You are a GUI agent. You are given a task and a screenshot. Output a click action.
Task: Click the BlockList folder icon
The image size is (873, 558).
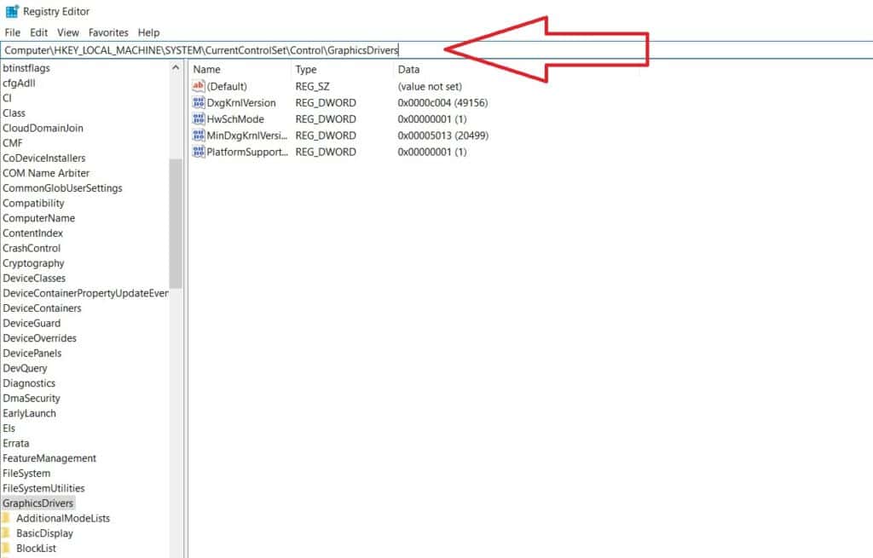point(6,548)
